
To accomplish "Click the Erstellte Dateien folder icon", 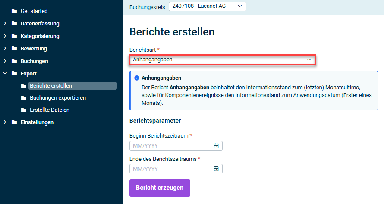I will [24, 110].
